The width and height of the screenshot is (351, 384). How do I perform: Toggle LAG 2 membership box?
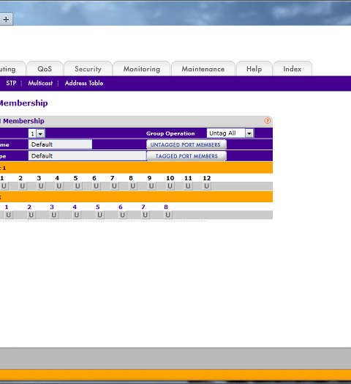click(x=31, y=215)
